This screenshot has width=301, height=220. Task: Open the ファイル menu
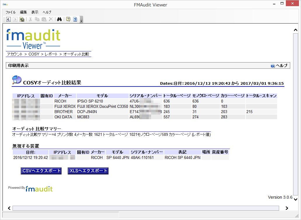10,12
